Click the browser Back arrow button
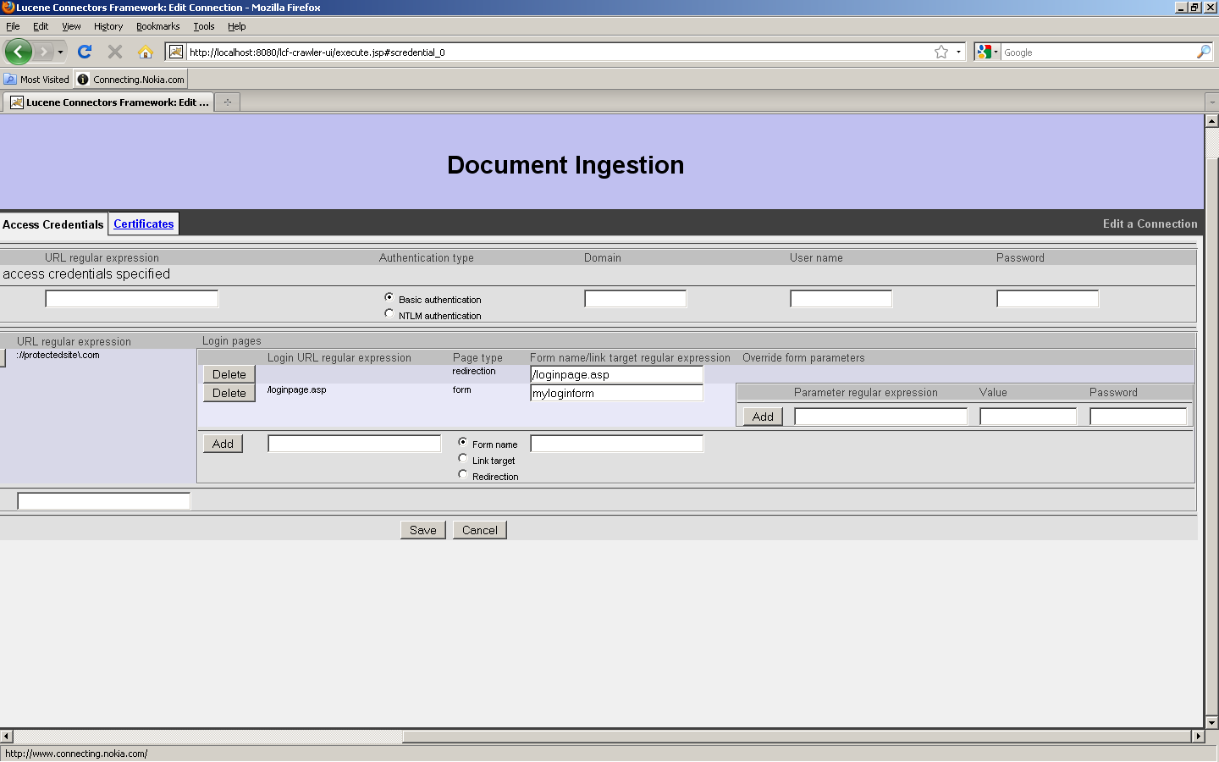 click(18, 52)
